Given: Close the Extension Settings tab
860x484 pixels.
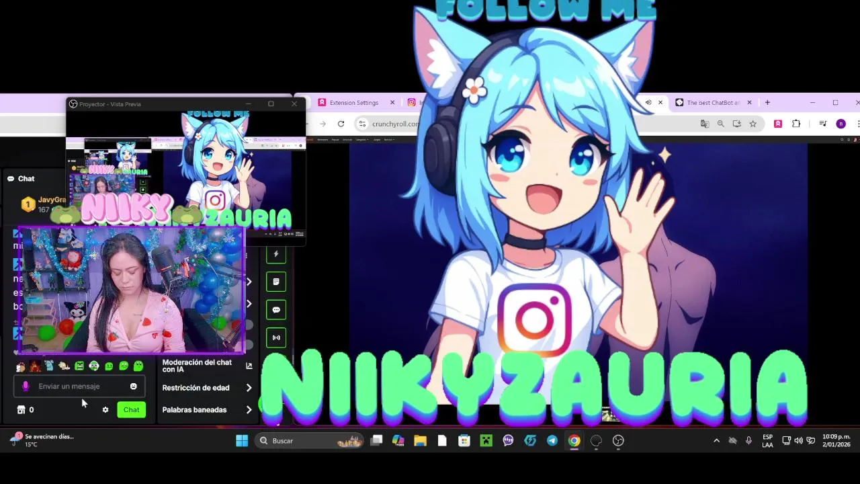Looking at the screenshot, I should click(x=392, y=103).
